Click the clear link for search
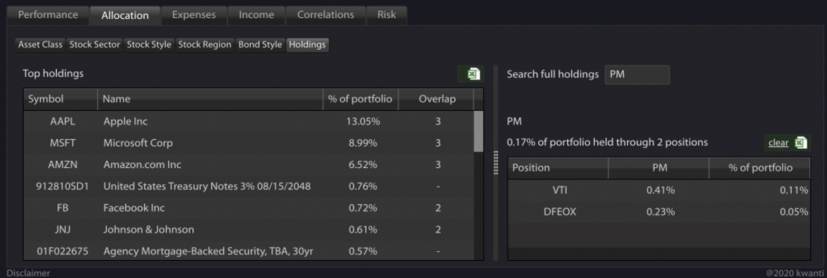827x278 pixels. click(x=778, y=142)
